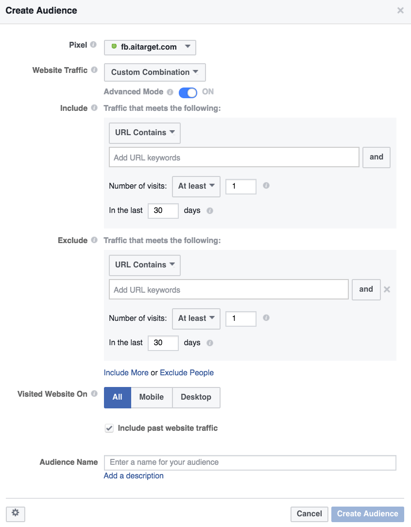Click the Website Traffic info icon
Viewport: 411px width, 527px height.
click(x=94, y=70)
